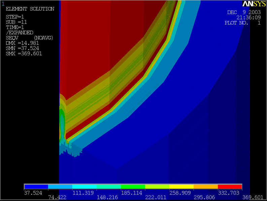Select the teal-green legend swatch at 148.216
Image resolution: width=267 pixels, height=201 pixels.
109,187
